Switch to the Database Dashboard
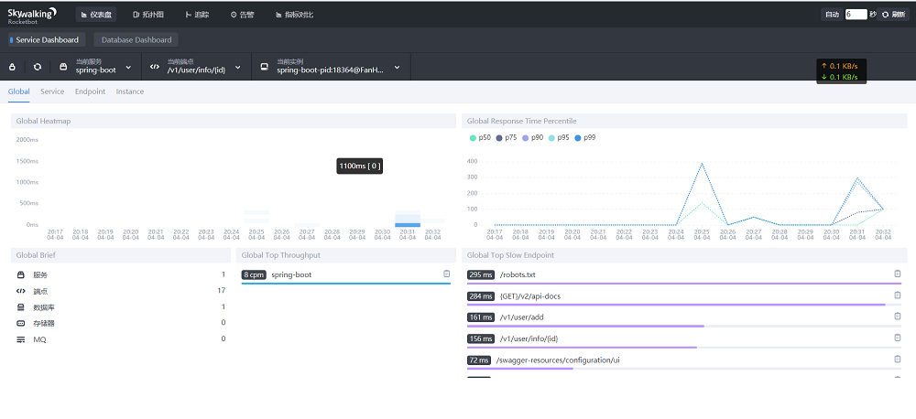The image size is (916, 419). click(136, 39)
